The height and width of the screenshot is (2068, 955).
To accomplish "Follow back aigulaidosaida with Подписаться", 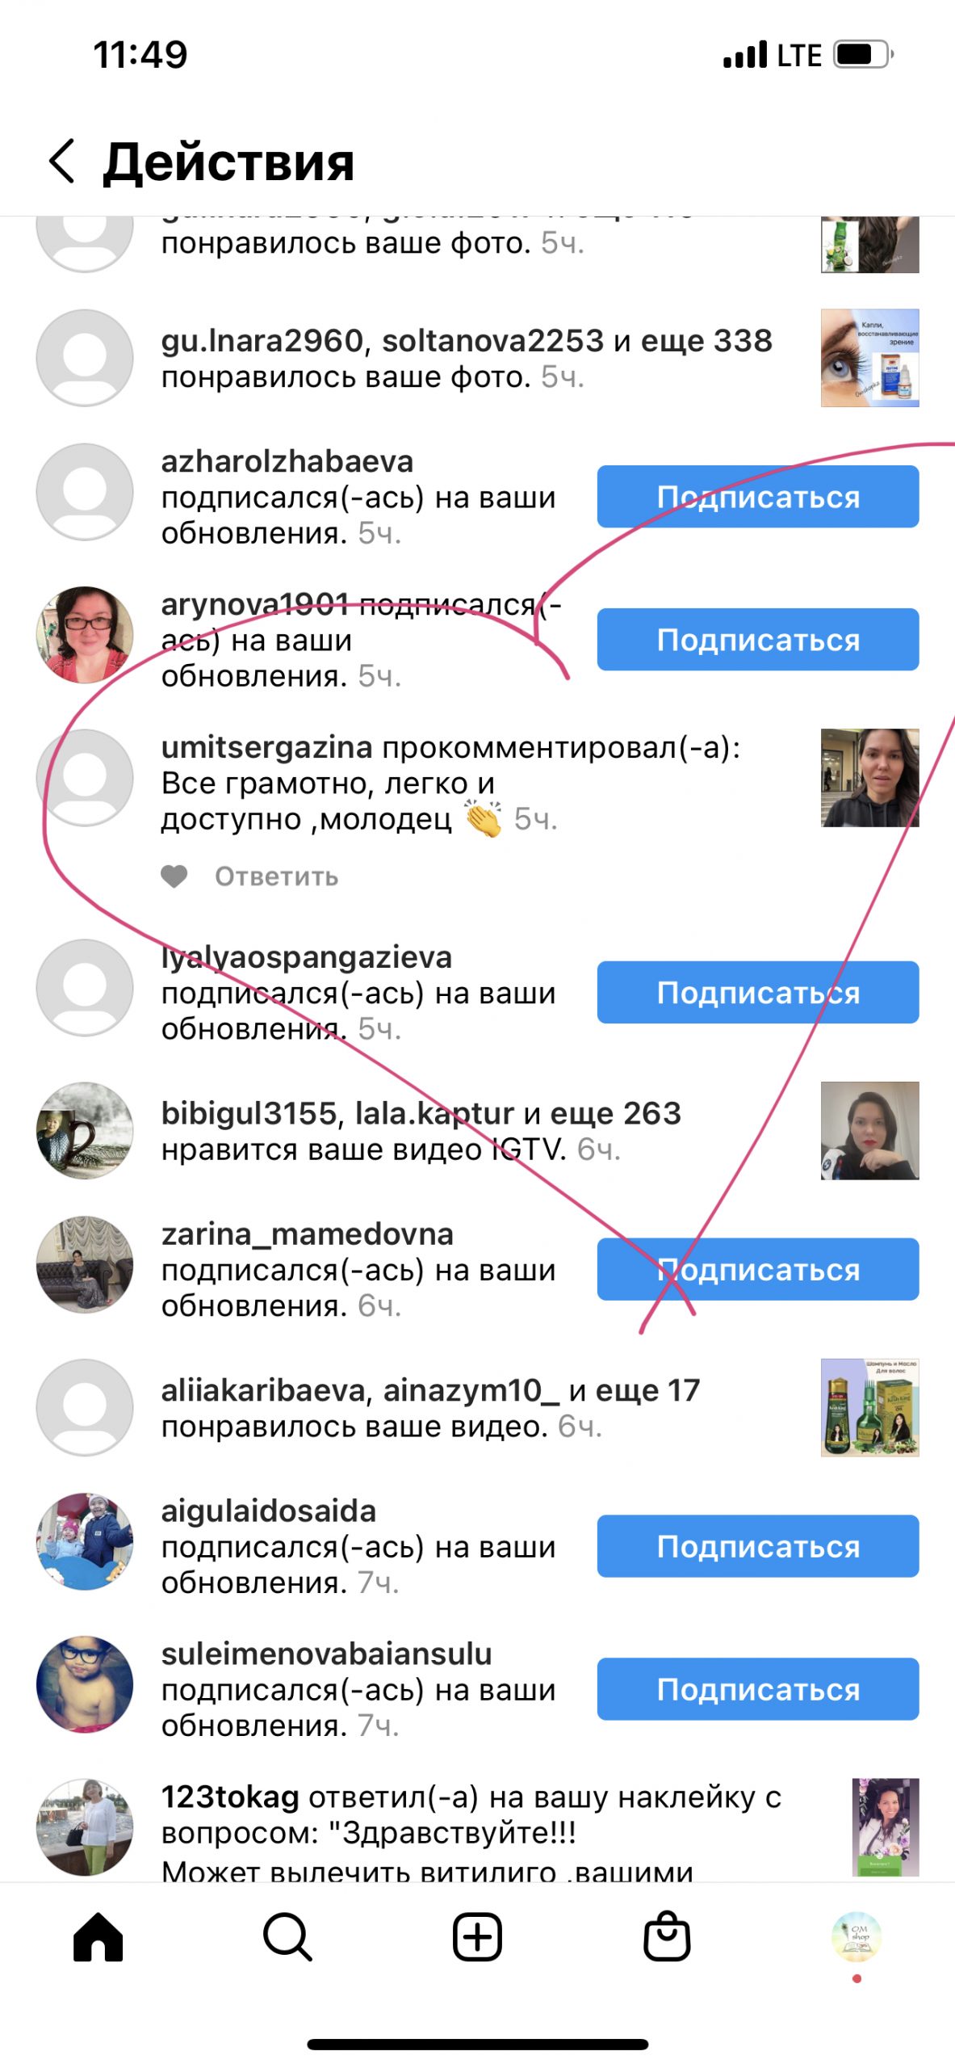I will (758, 1547).
